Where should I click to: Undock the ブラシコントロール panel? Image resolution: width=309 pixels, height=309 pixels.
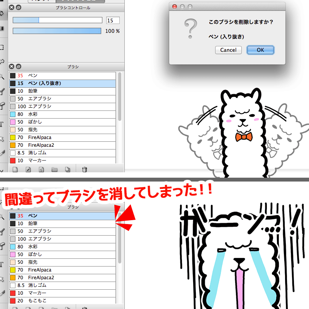pyautogui.click(x=19, y=7)
